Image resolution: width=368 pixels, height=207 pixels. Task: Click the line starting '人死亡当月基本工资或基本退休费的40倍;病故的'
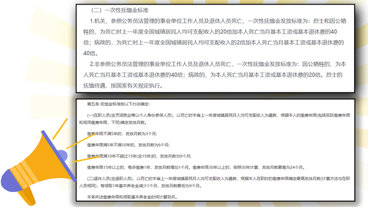tap(213, 75)
